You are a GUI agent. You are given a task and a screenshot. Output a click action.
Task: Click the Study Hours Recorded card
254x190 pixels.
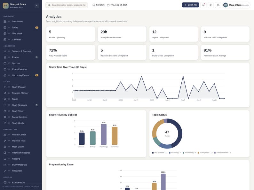tap(122, 34)
